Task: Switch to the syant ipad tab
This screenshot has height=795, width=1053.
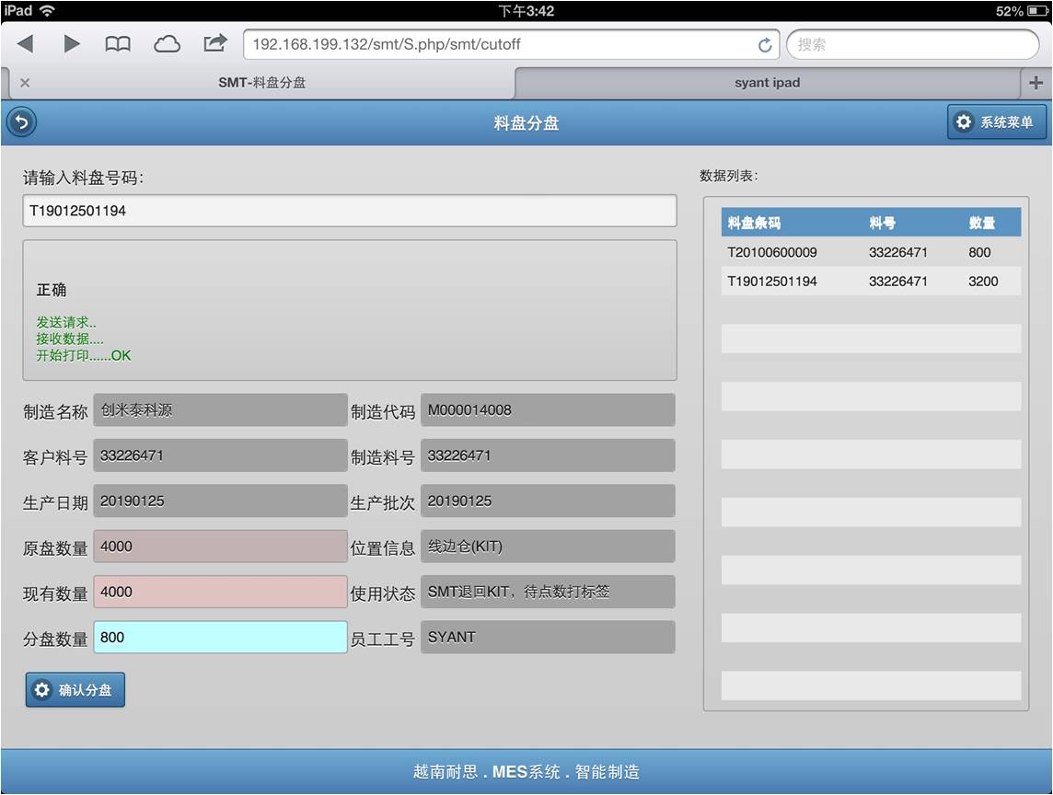Action: pyautogui.click(x=767, y=83)
